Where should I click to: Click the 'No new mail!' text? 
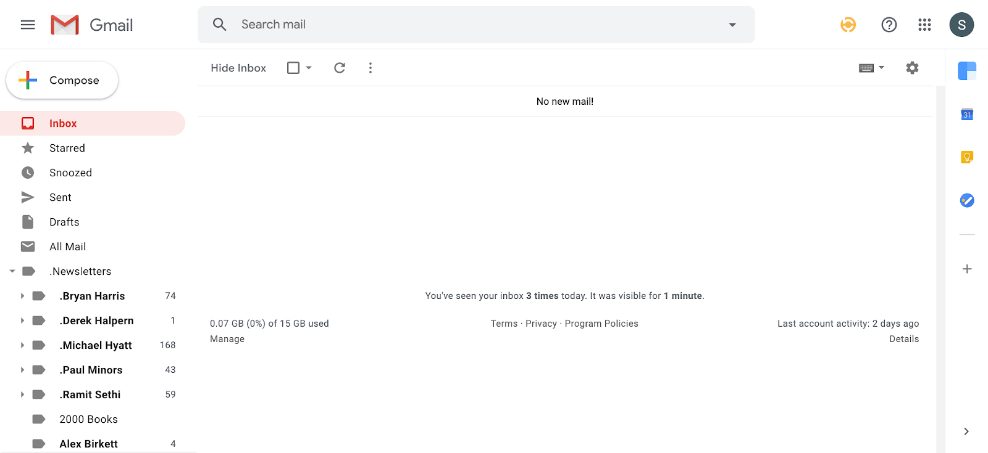click(x=565, y=102)
